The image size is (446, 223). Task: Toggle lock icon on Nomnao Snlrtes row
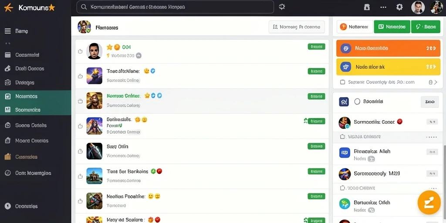point(80,101)
